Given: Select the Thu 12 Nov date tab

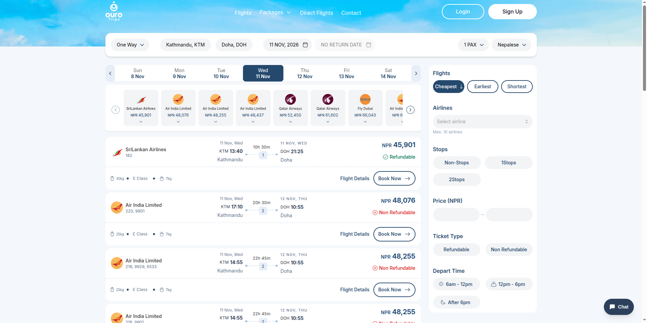Looking at the screenshot, I should (x=305, y=73).
